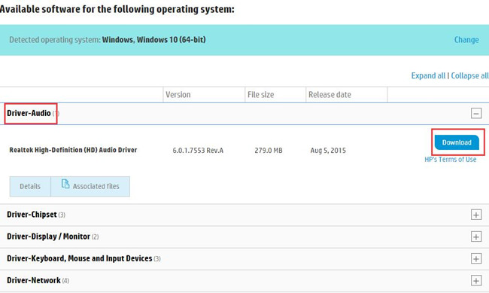Click the Aug 5, 2015 release date

328,151
